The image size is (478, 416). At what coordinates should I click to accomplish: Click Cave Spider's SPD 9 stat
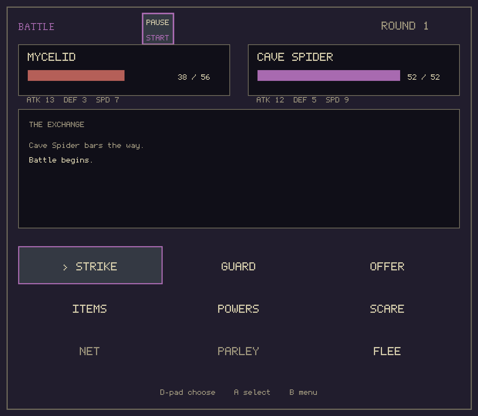[337, 100]
